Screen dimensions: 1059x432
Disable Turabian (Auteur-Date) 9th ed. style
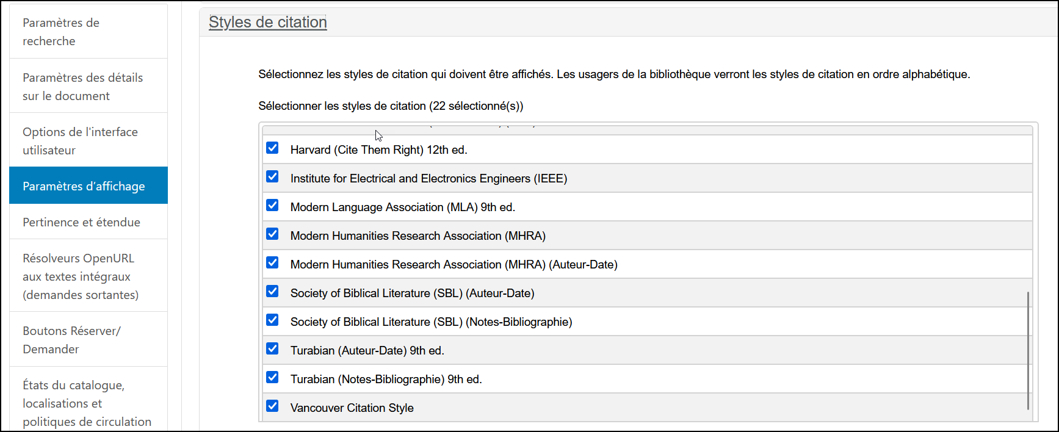[x=272, y=348]
